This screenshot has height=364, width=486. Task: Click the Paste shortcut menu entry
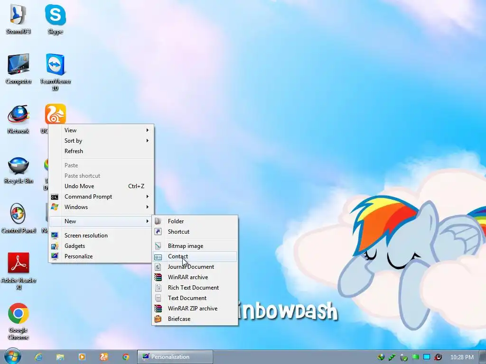(102, 176)
